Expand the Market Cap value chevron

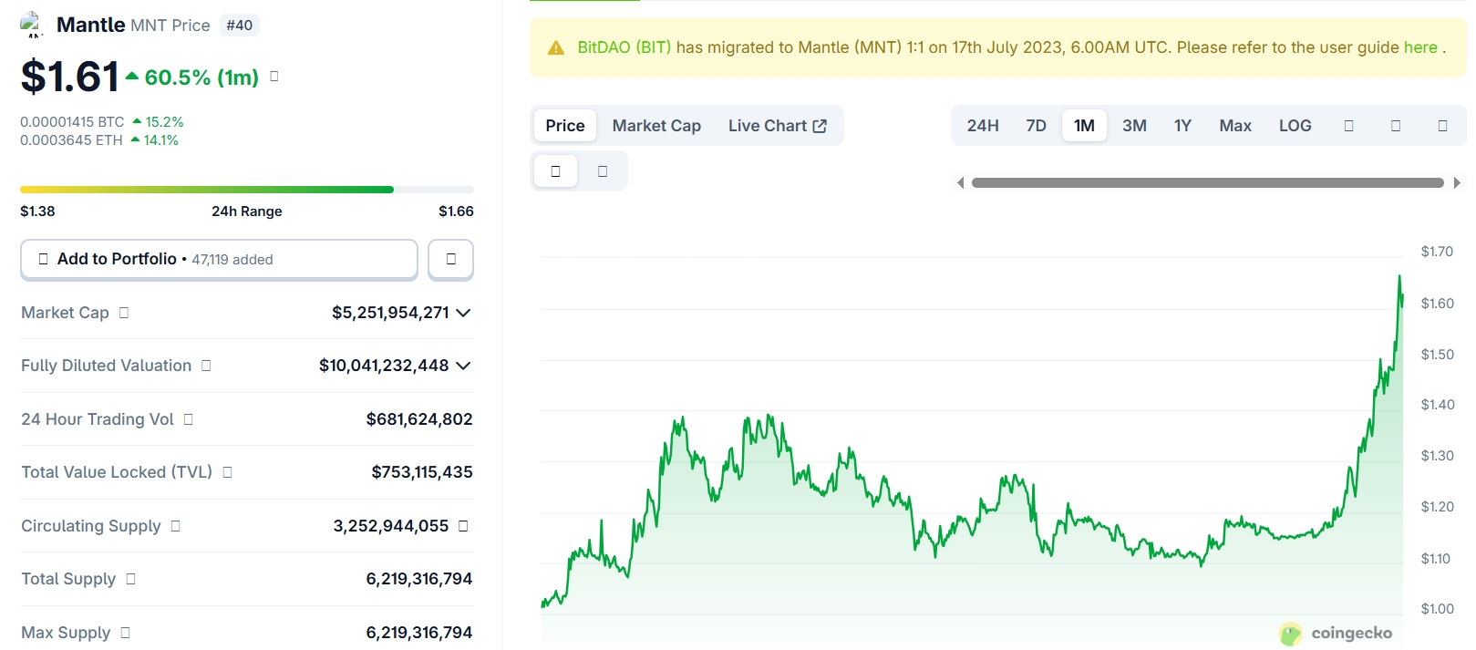[463, 313]
